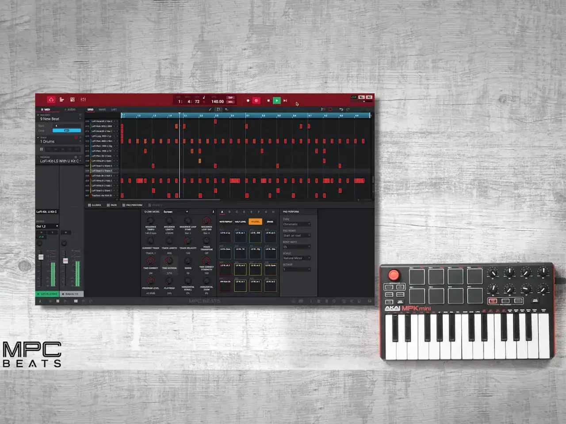The height and width of the screenshot is (424, 566).
Task: Toggle the blue Loop switch
Action: pyautogui.click(x=67, y=131)
